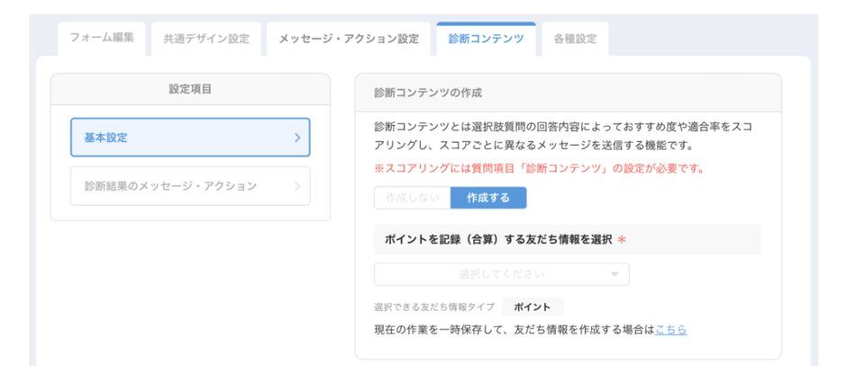
Task: Click the ポイントを記録（合算）する友だち情報を選択 label
Action: [x=498, y=240]
